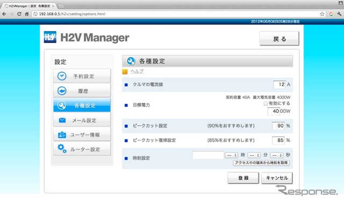This screenshot has width=344, height=202.
Task: Click アクセス中の端末から時刻を取得 button
Action: coord(261,163)
